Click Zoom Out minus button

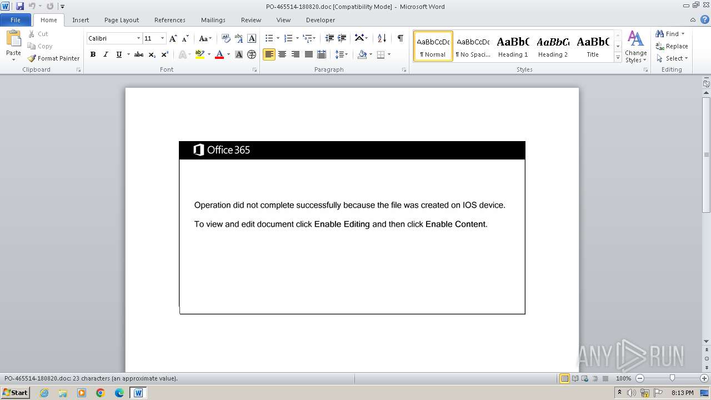pos(639,378)
